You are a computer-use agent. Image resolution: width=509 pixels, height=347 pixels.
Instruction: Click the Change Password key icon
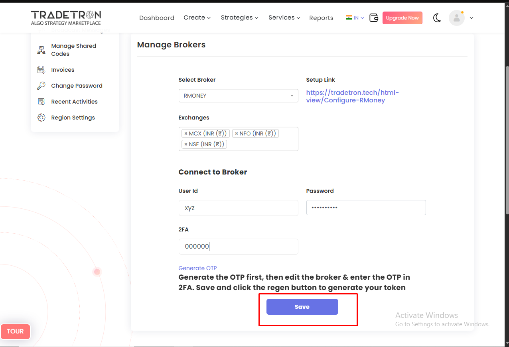point(41,86)
